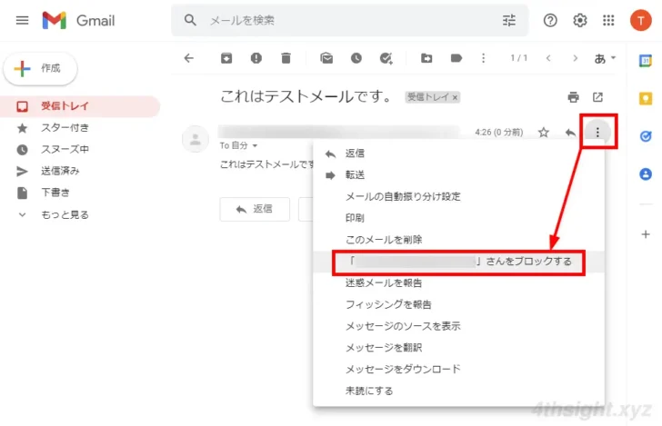Open Google Calendar side panel icon

[645, 61]
